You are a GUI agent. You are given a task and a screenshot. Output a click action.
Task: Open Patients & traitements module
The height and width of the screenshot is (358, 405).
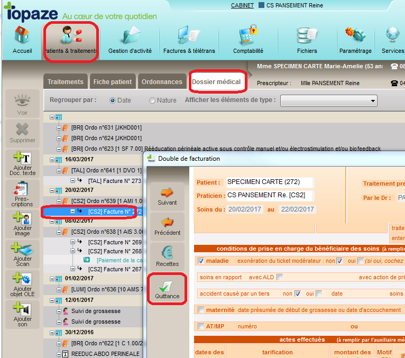click(71, 40)
